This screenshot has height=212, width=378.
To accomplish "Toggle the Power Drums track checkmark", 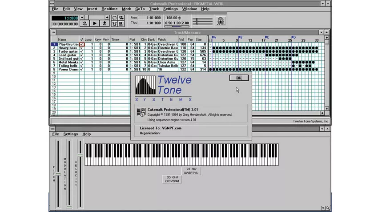I will pos(82,69).
